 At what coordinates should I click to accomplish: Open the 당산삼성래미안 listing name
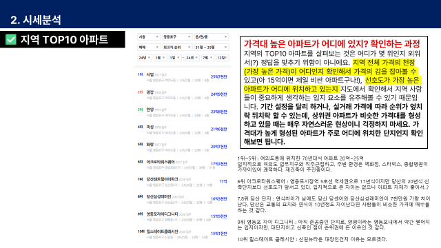[x=158, y=196]
